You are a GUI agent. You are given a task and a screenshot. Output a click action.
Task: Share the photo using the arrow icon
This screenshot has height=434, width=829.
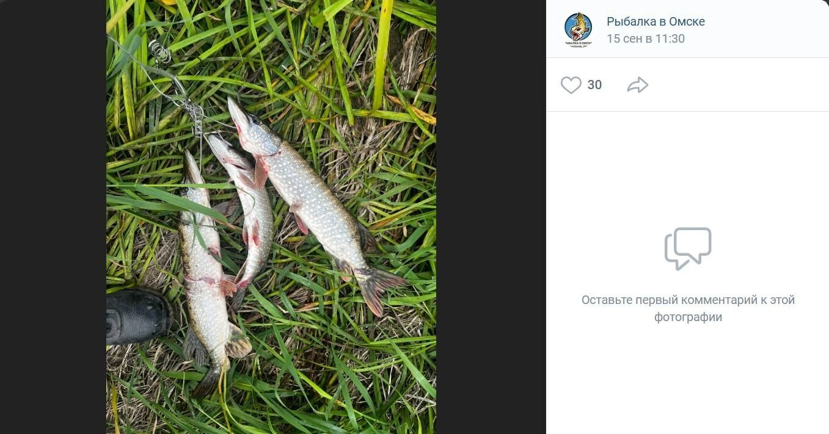[x=637, y=85]
